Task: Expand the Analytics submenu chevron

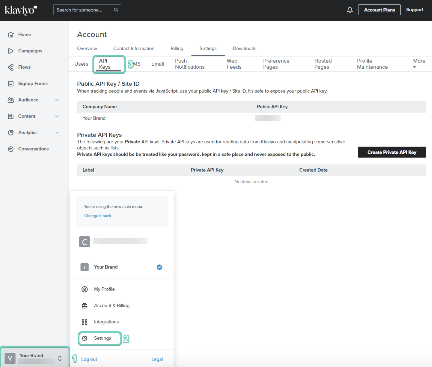Action: pos(57,133)
